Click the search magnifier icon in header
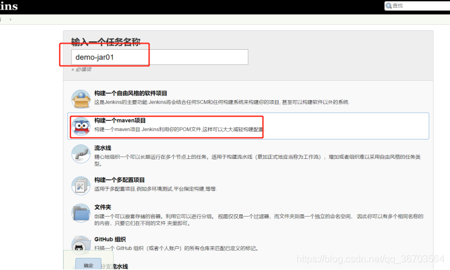The image size is (450, 270). 389,5
